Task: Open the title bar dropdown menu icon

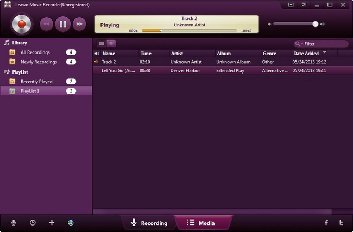Action: [291, 5]
